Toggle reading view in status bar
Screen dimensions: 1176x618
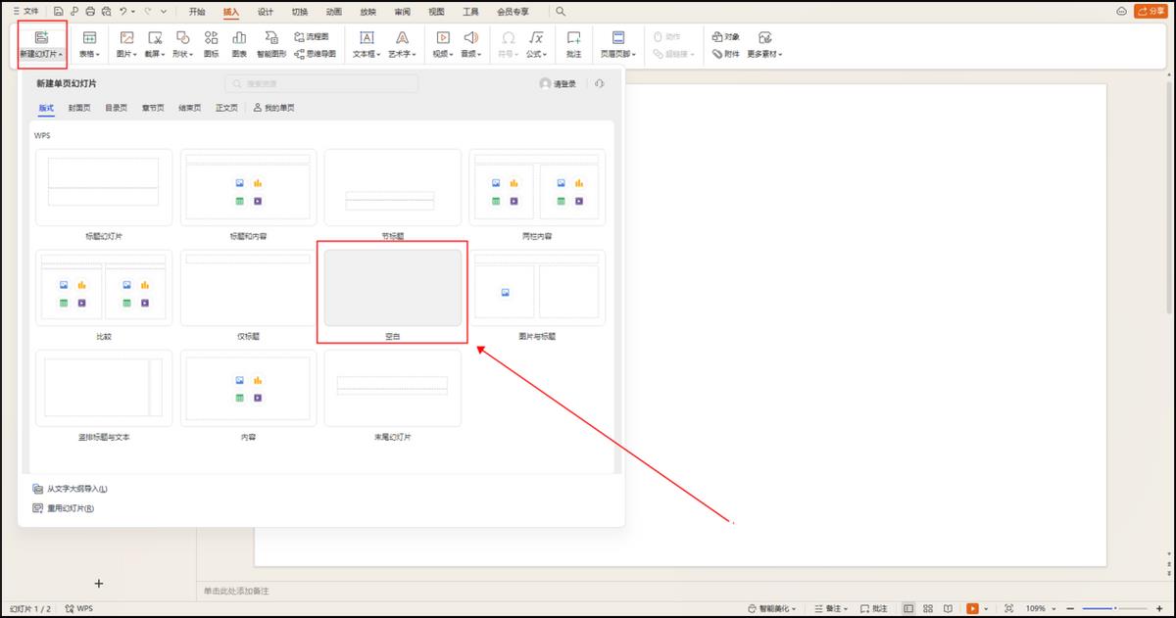click(948, 608)
